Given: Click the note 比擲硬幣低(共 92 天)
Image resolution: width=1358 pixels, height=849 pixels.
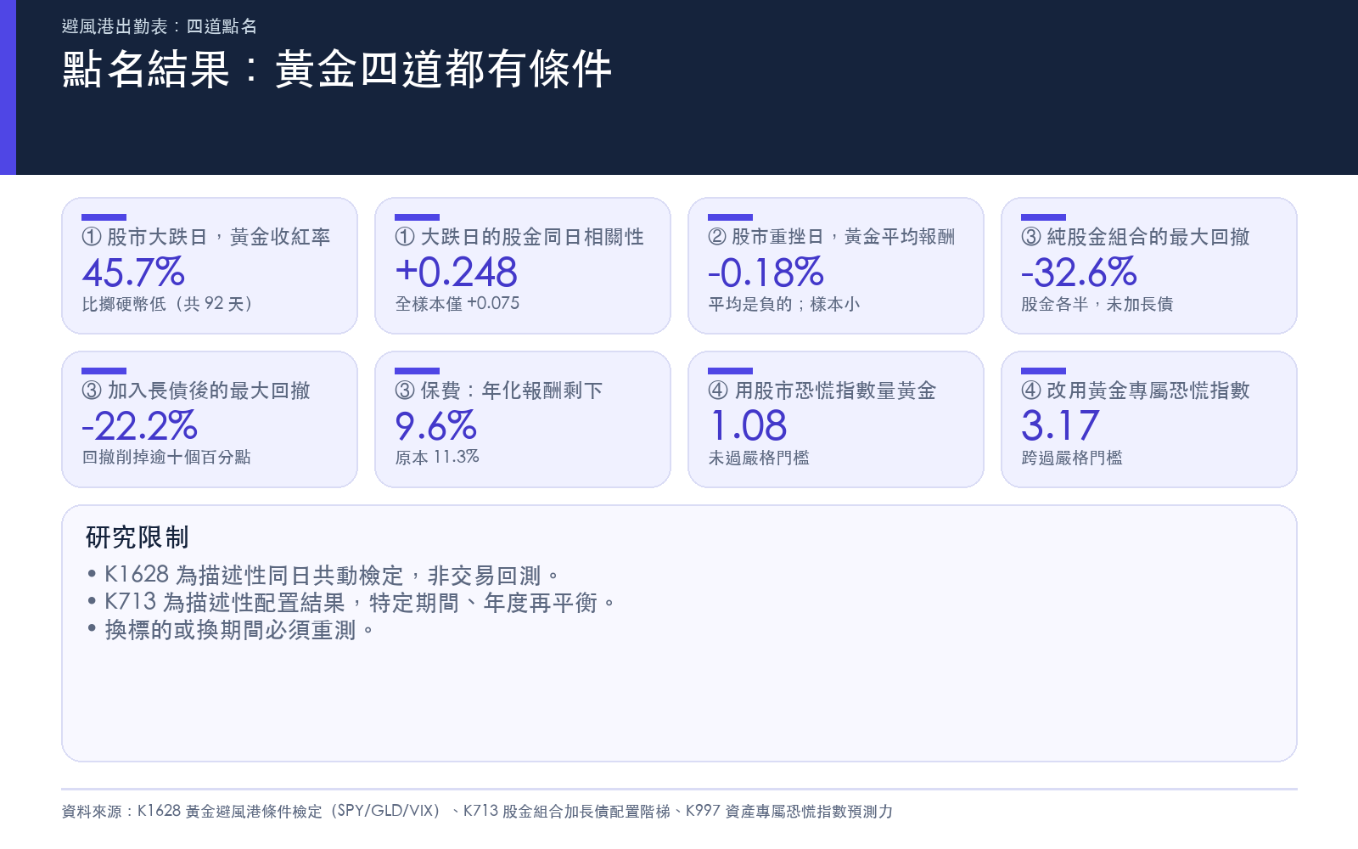Looking at the screenshot, I should coord(167,304).
